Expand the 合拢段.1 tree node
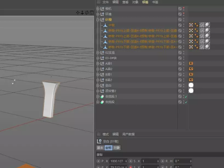This screenshot has width=224, height=168. click(98, 97)
